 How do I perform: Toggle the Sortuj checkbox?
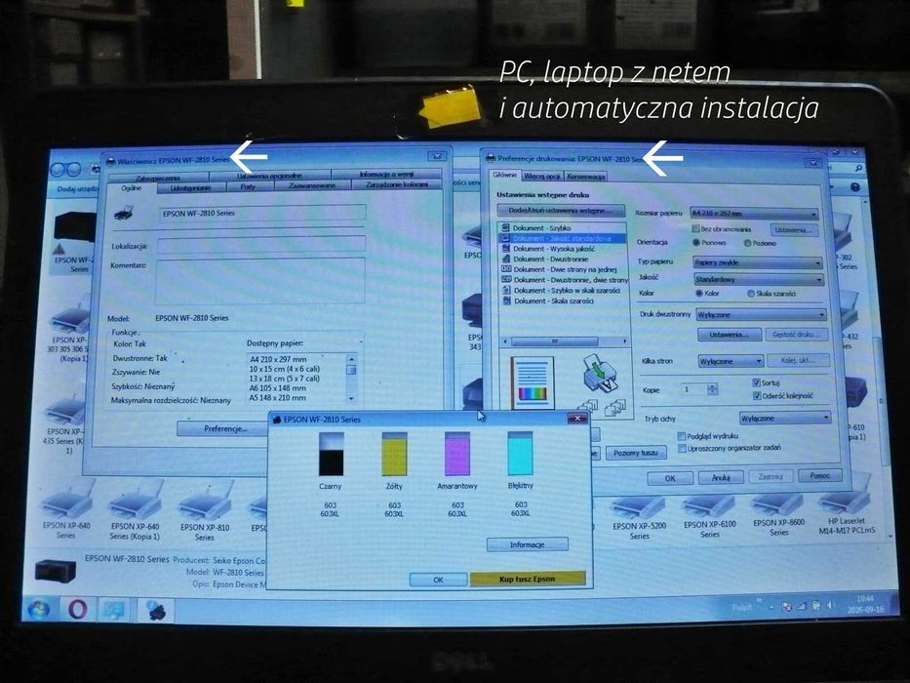[x=756, y=382]
